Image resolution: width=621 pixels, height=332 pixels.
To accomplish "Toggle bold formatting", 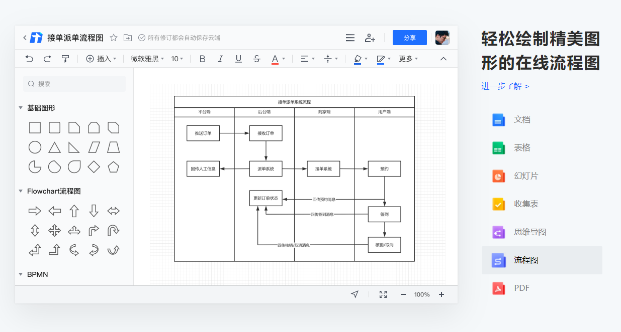I will click(202, 59).
